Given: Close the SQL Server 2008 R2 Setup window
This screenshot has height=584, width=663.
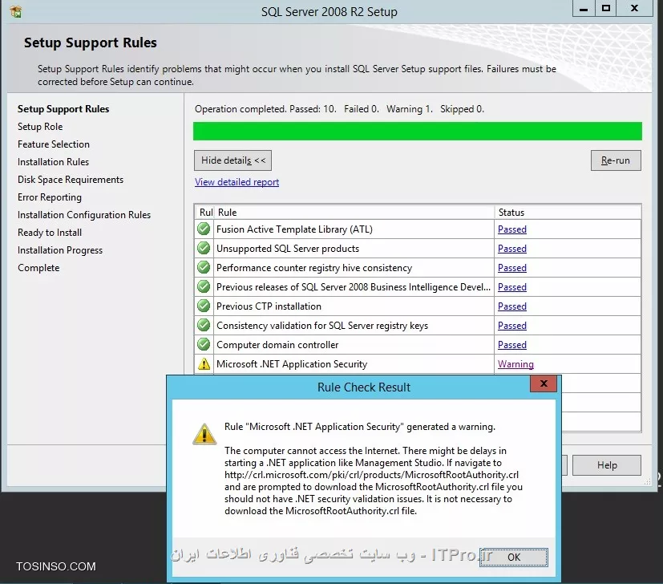Looking at the screenshot, I should tap(634, 9).
